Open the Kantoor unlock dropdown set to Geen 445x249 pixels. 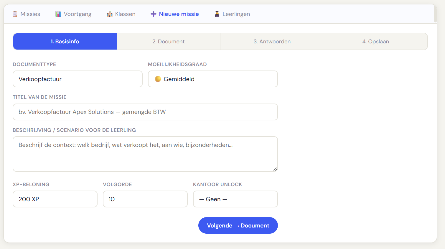click(235, 199)
